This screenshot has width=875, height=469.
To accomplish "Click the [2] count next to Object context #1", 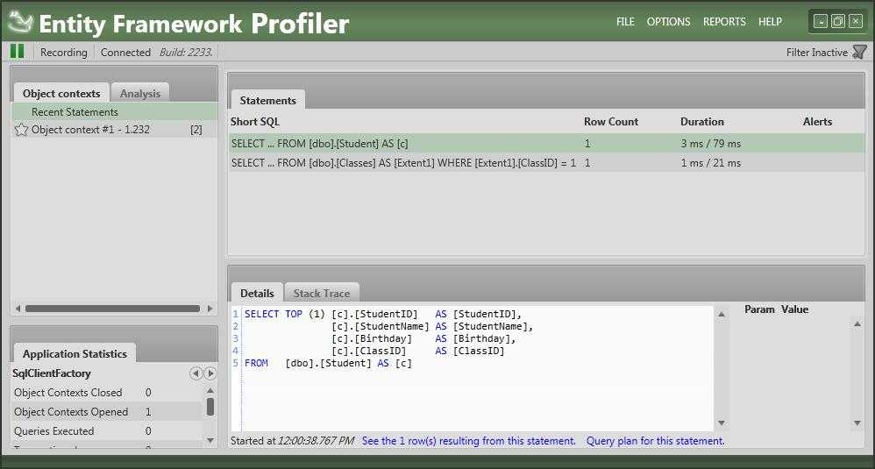I will [x=196, y=130].
